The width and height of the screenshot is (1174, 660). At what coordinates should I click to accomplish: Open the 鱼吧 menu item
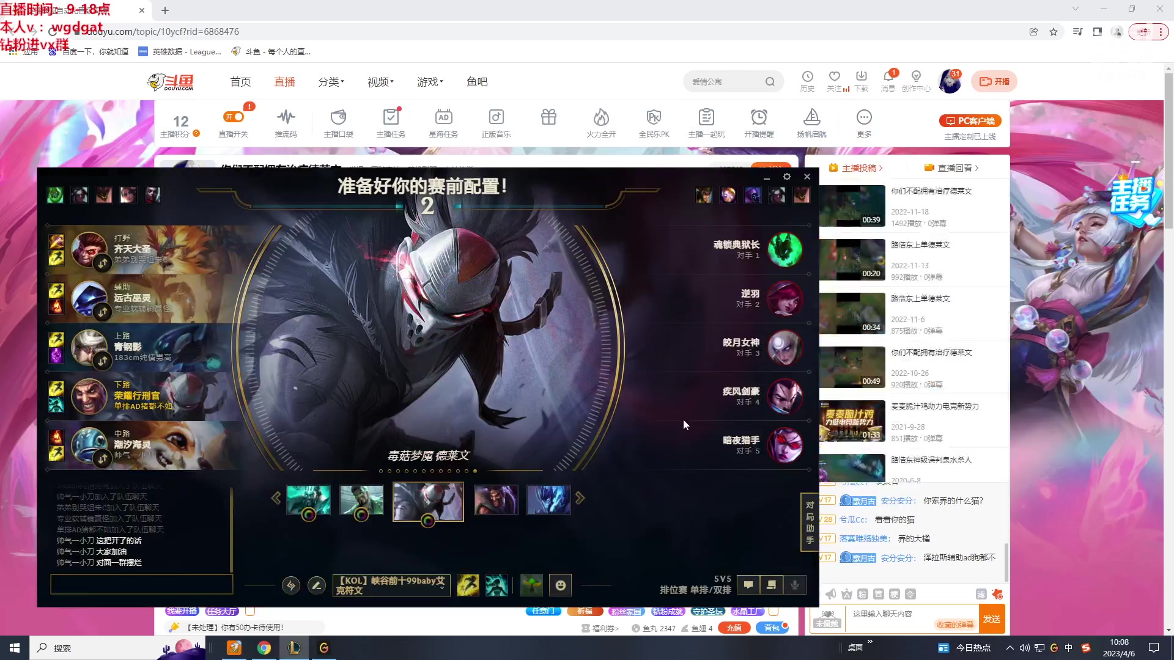(x=476, y=82)
